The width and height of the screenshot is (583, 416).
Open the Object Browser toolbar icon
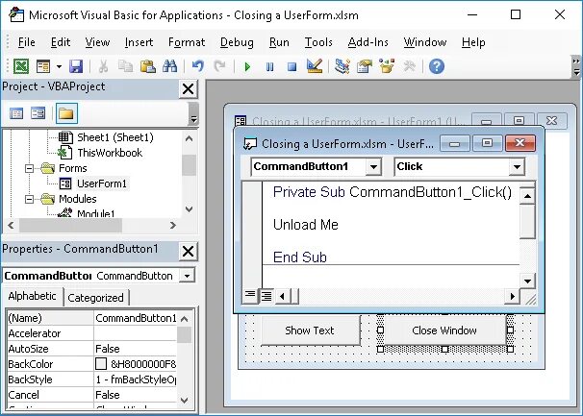click(387, 67)
